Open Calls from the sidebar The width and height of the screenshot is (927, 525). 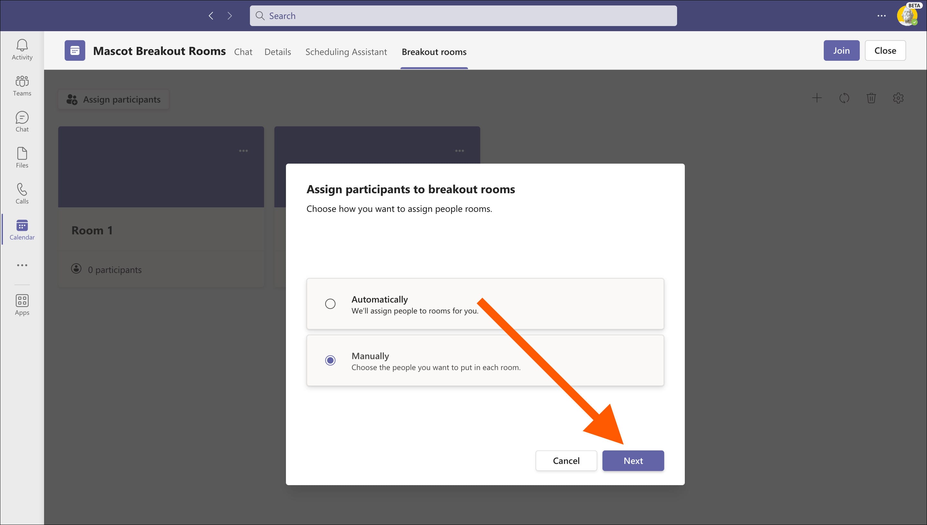[x=22, y=194]
